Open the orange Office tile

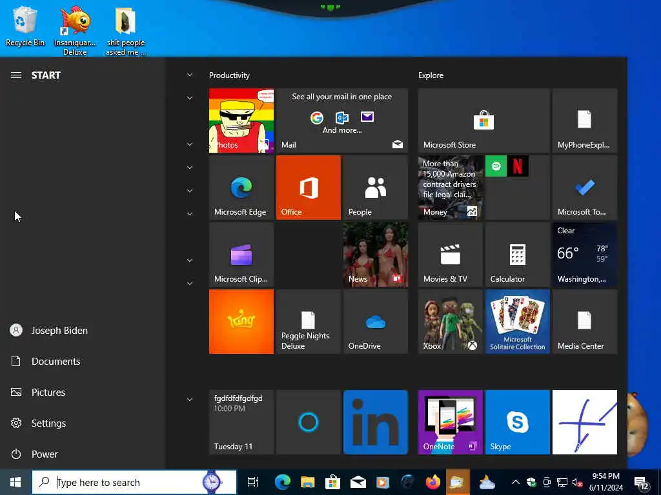tap(308, 188)
